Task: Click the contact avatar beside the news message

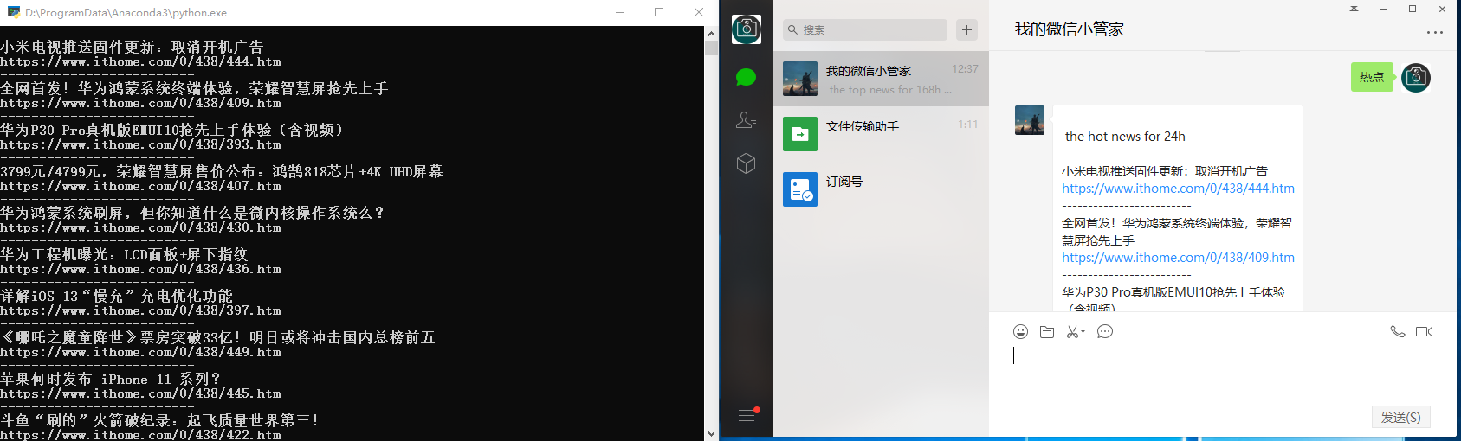Action: click(1030, 120)
